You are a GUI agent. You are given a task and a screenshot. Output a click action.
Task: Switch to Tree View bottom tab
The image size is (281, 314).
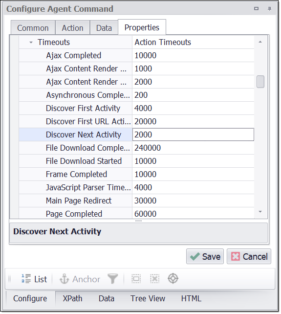148,298
